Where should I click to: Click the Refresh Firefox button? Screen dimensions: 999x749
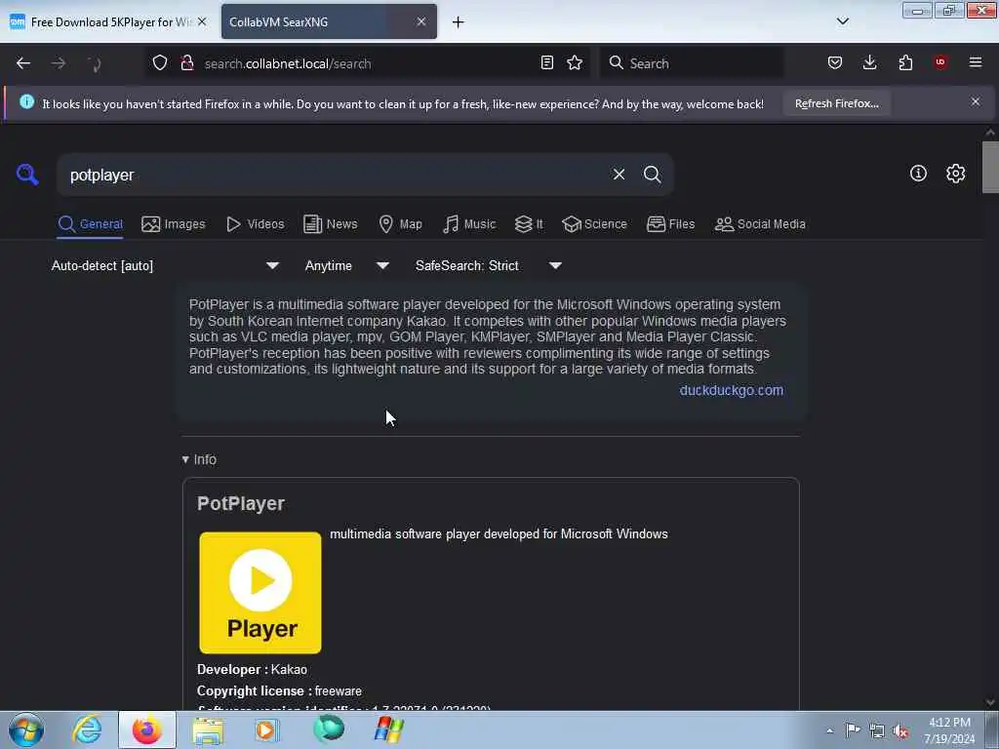pos(836,103)
